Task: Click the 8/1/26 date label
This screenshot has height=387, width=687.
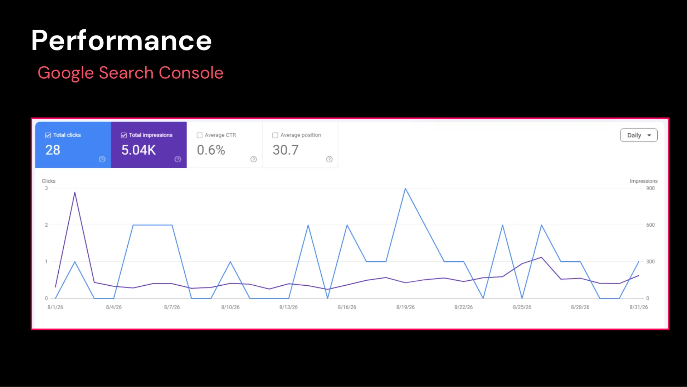Action: [55, 307]
